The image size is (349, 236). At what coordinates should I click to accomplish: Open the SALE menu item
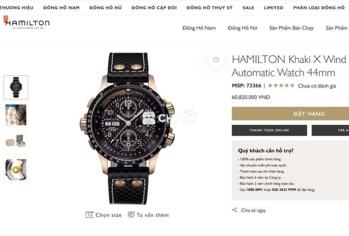tap(248, 8)
